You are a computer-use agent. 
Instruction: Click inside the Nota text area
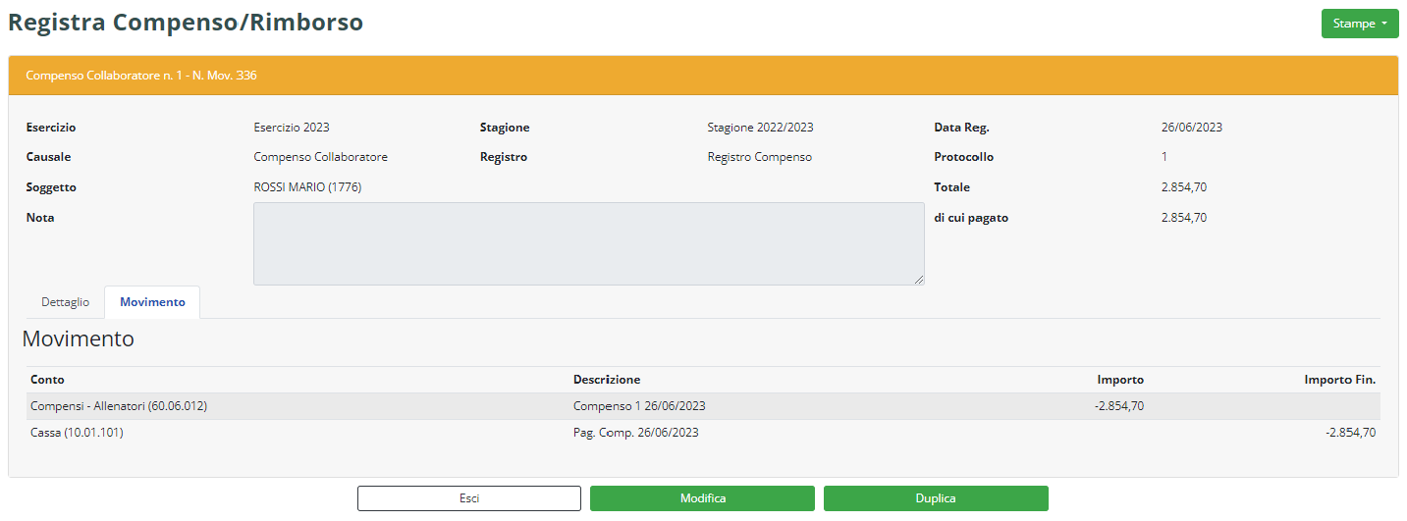587,243
